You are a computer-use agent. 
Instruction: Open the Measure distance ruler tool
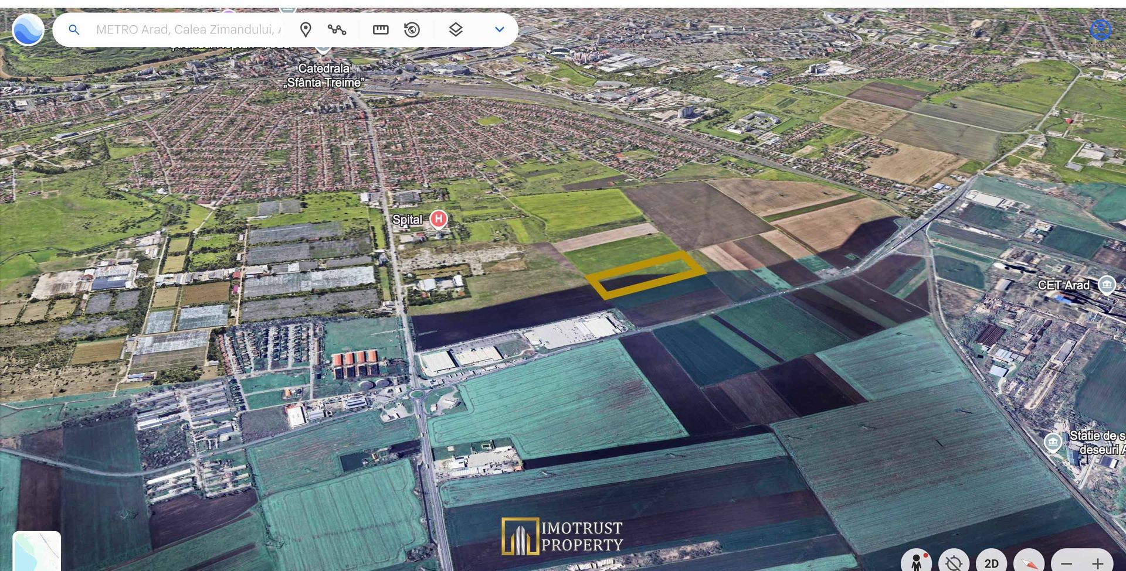381,29
